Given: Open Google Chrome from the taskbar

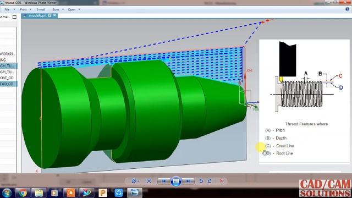Looking at the screenshot, I should [23, 193].
